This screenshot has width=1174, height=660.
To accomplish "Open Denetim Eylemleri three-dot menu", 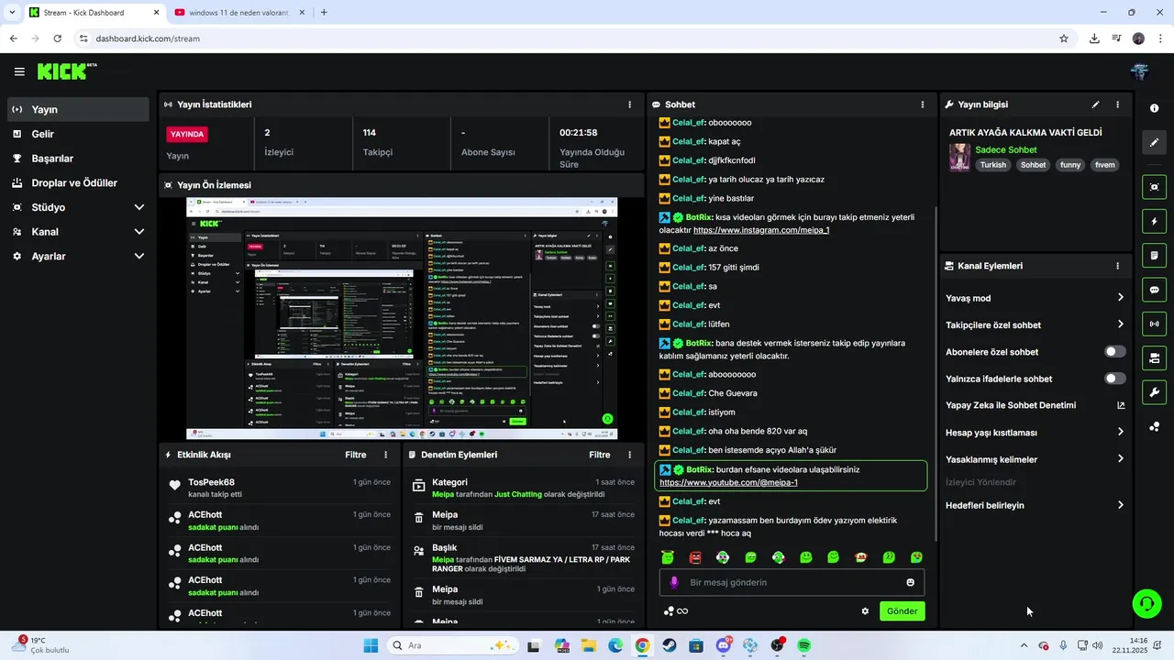I will 629,455.
